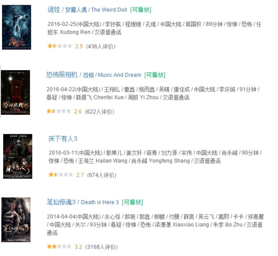The image size is (278, 256).
Task: Click the 622人评价 review count
Action: (x=100, y=111)
